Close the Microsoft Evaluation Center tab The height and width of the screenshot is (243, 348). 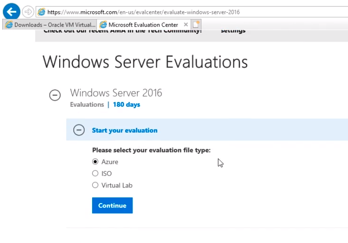coord(186,25)
